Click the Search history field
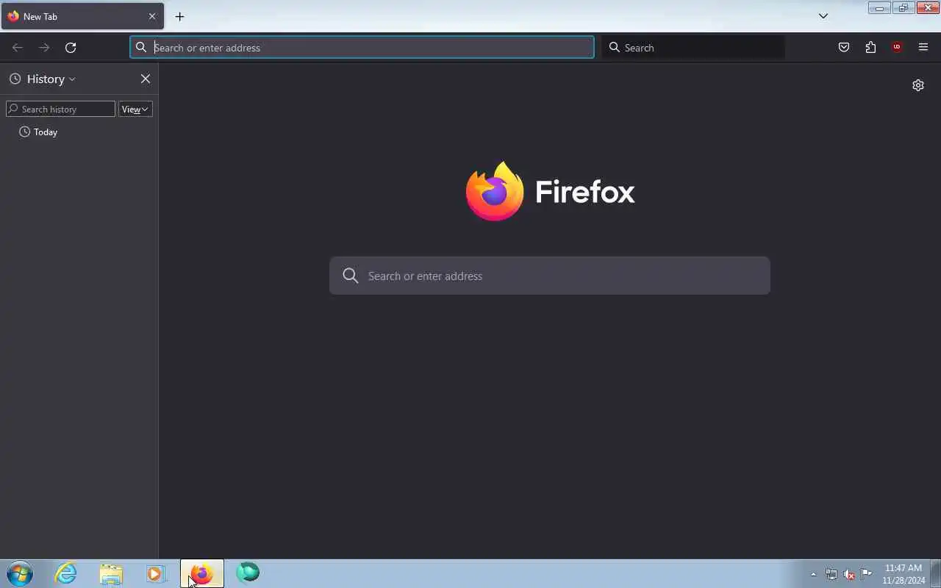The image size is (941, 588). click(x=60, y=110)
